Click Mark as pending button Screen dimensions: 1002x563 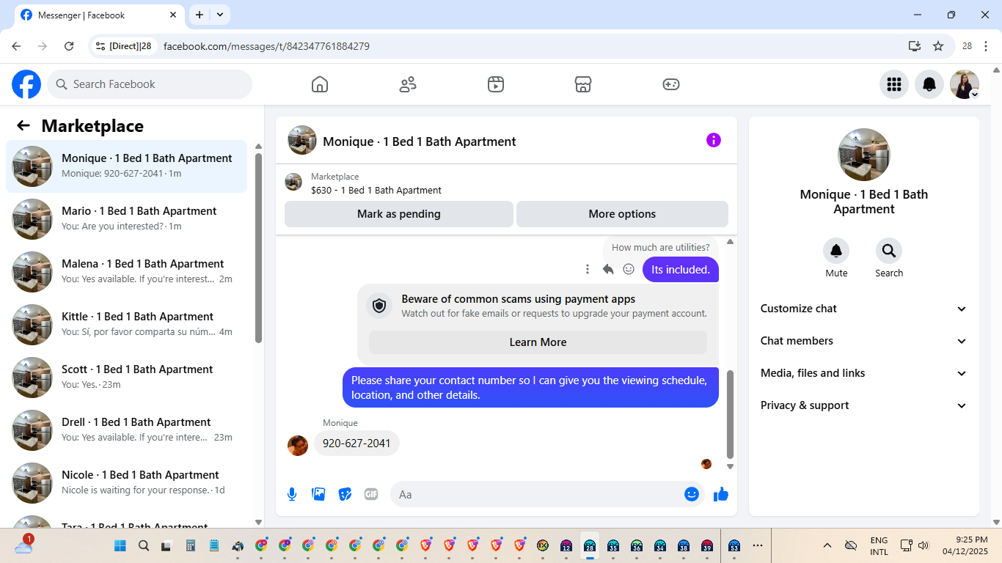point(399,214)
